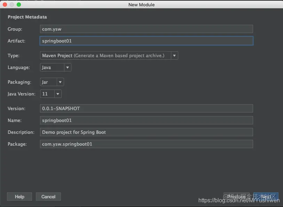Viewport: 283px width, 207px height.
Task: Click the Group input field
Action: click(146, 29)
